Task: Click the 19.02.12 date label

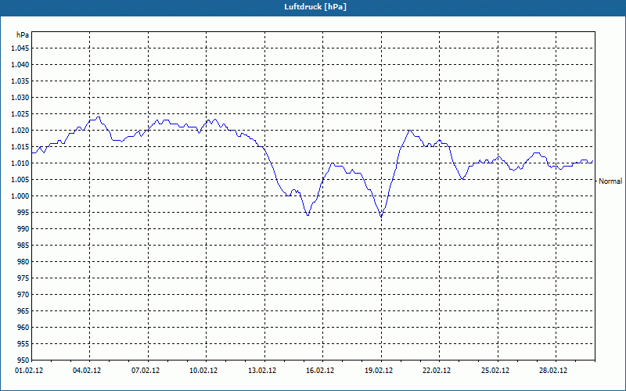Action: (379, 371)
